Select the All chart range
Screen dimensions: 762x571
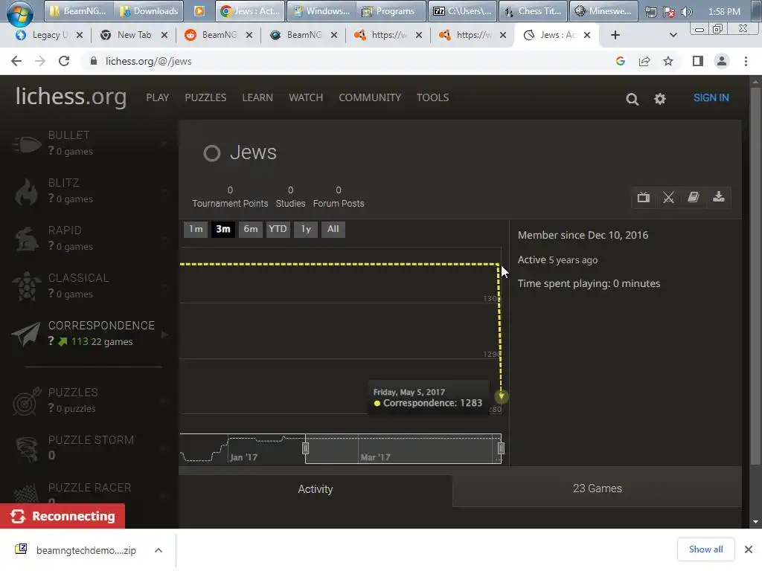tap(333, 229)
